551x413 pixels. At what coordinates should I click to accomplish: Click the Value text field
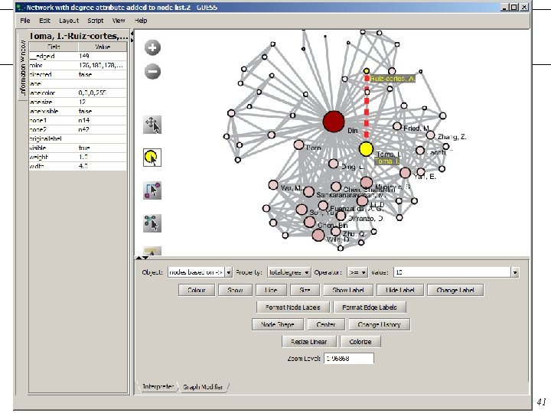452,272
